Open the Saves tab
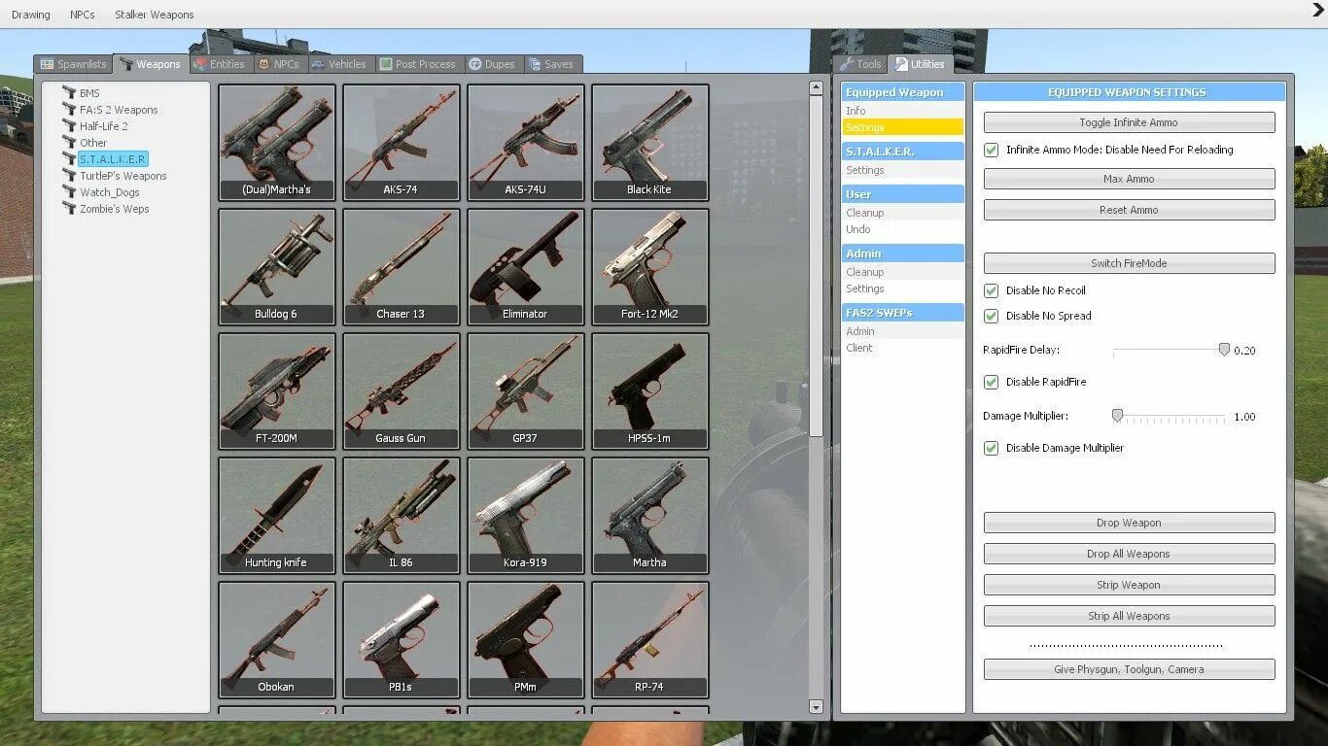The width and height of the screenshot is (1328, 746). point(552,64)
